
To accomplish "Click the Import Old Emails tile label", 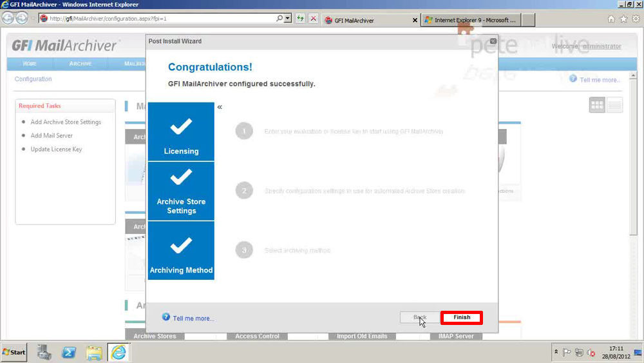I will [x=362, y=337].
